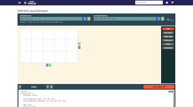193x107 pixels.
Task: Edit the grid-template-rows field
Action: pyautogui.click(x=51, y=19)
